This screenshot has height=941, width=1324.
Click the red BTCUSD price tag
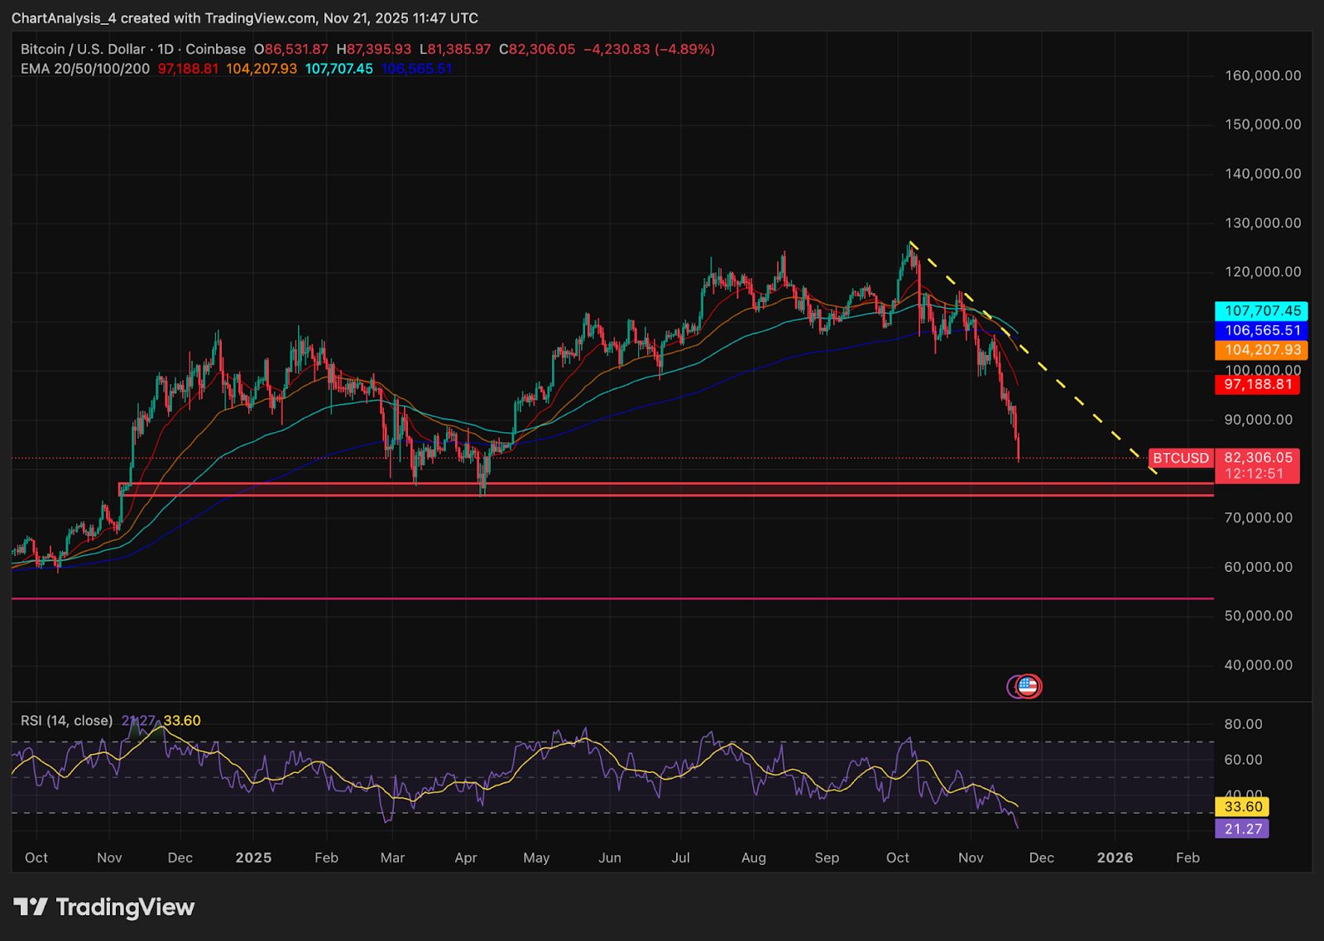tap(1181, 458)
